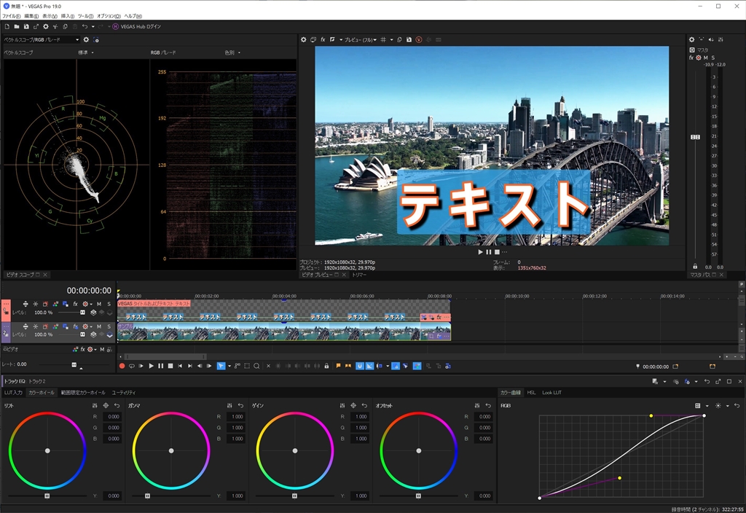Click the timeline zoom magnifier tool
The height and width of the screenshot is (513, 746).
(x=256, y=366)
